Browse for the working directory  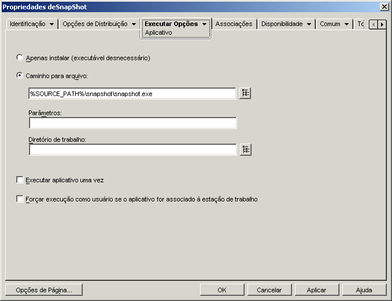246,149
